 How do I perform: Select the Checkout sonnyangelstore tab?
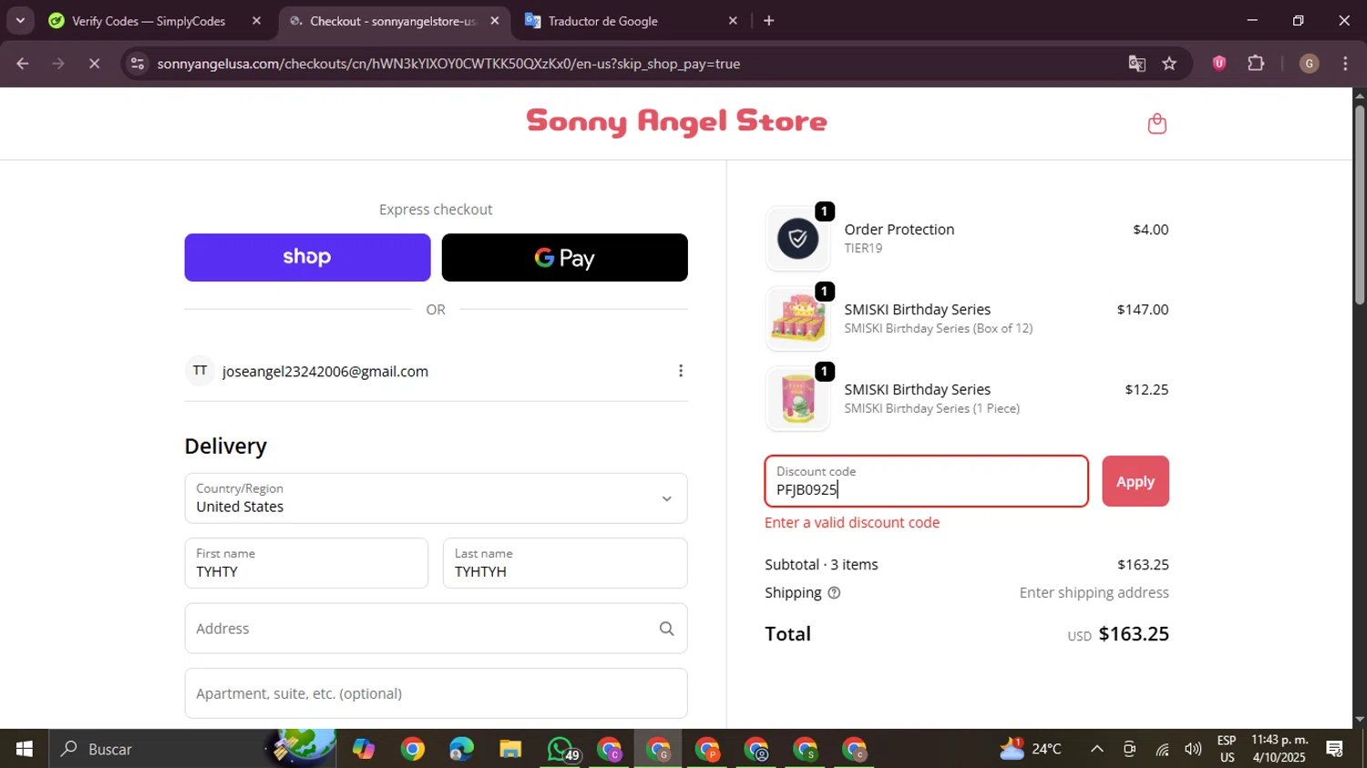tap(392, 20)
